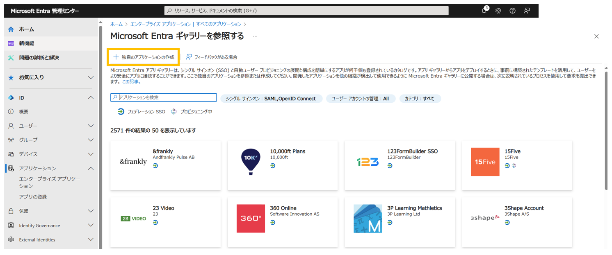This screenshot has width=612, height=255.
Task: Open the 15Five app card
Action: click(517, 165)
